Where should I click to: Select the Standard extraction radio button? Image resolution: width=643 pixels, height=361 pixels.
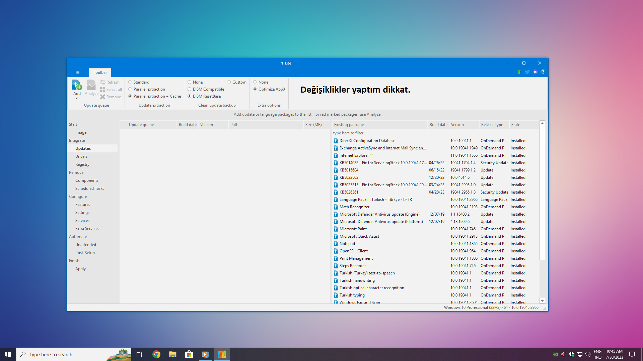(x=130, y=82)
